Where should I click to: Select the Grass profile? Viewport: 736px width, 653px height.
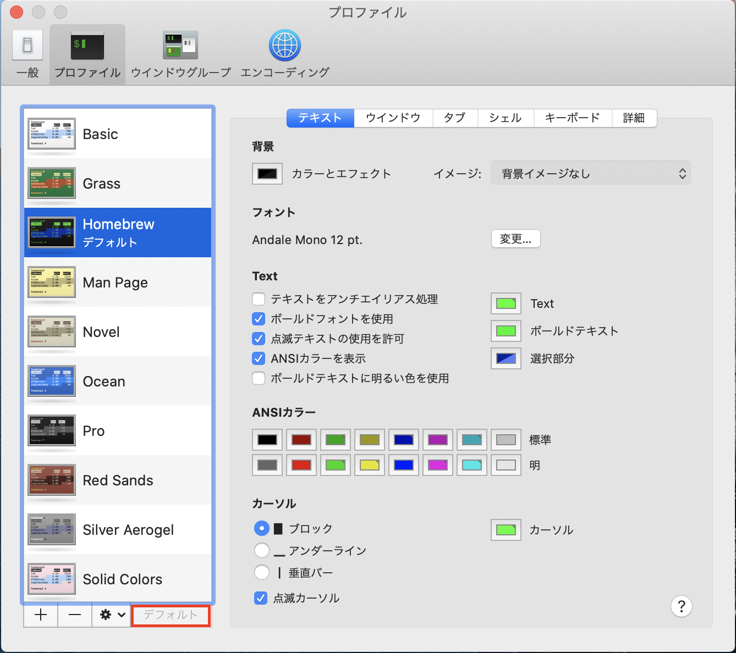tap(118, 183)
